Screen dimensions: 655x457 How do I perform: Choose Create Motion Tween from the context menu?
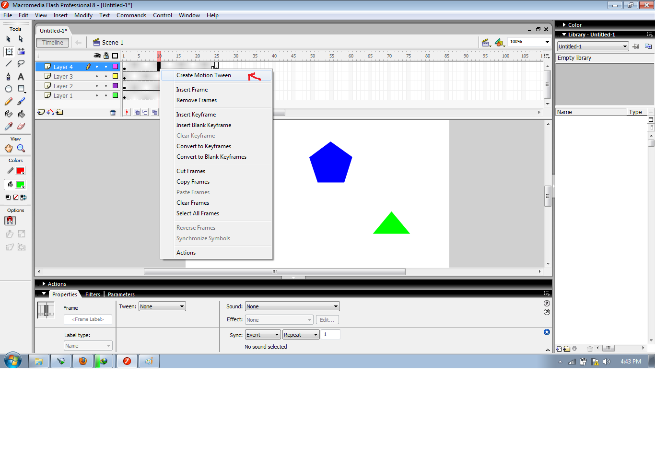[x=203, y=75]
